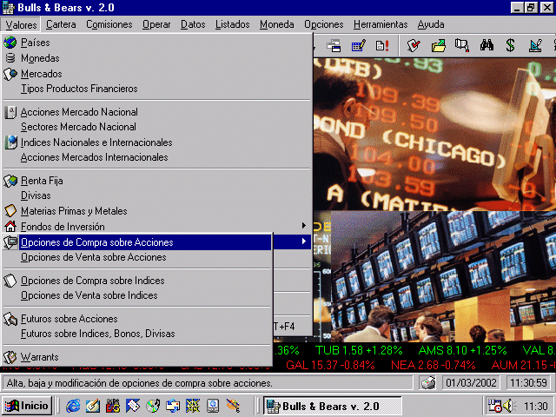Open the Herramientas menu
556x417 pixels.
coord(381,24)
